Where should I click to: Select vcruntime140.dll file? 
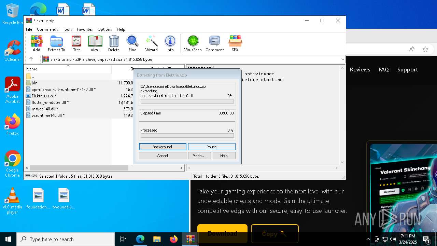pyautogui.click(x=79, y=115)
